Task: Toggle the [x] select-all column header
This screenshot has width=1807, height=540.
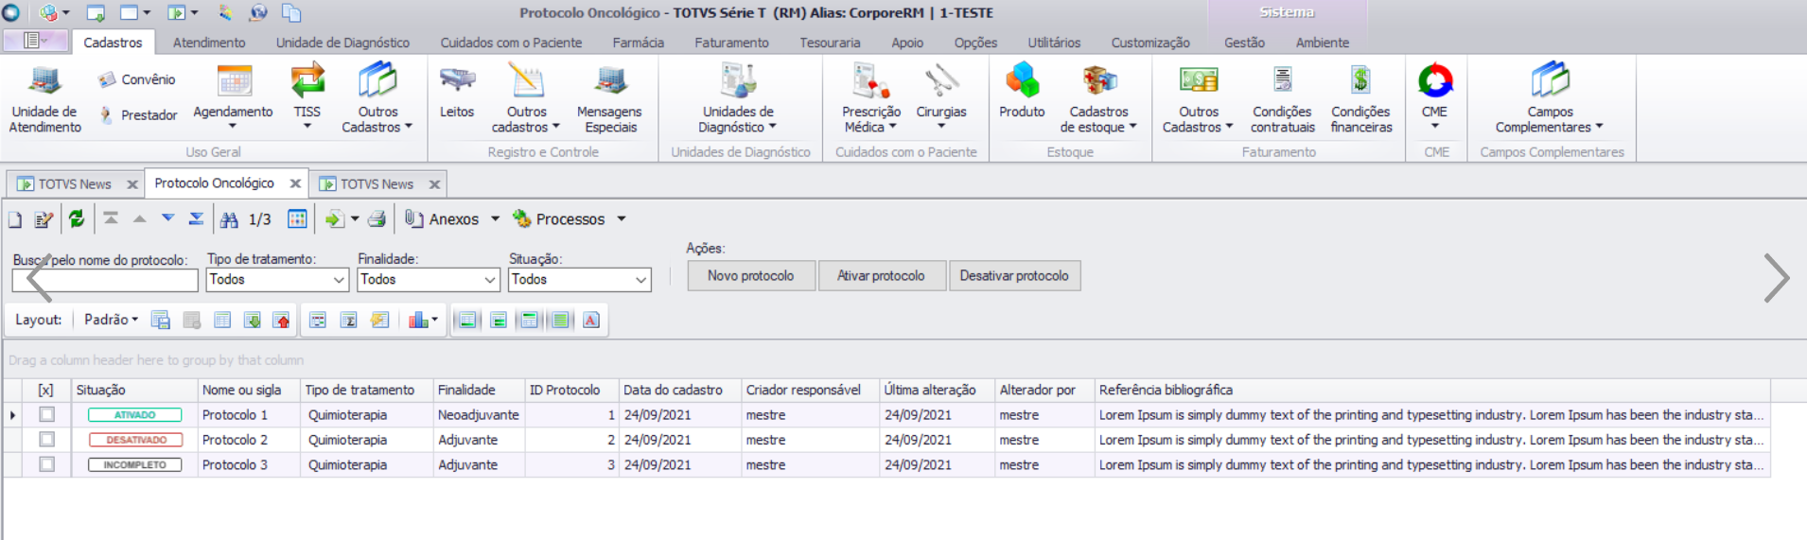Action: click(x=45, y=390)
